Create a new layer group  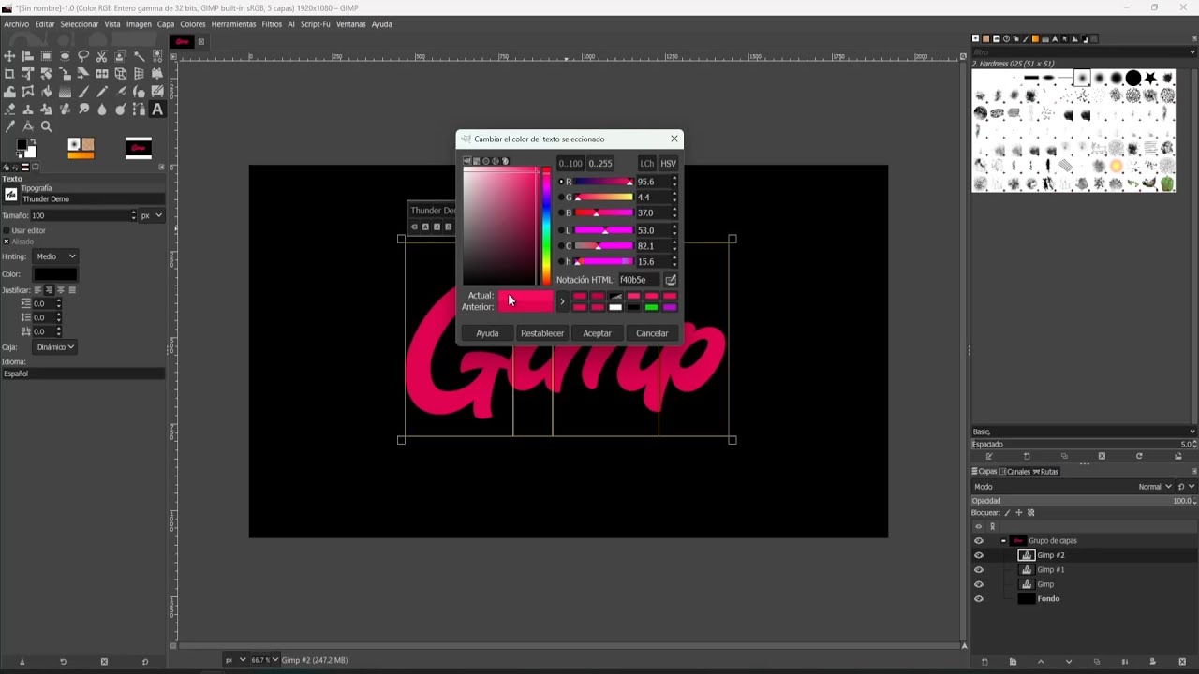[1013, 662]
